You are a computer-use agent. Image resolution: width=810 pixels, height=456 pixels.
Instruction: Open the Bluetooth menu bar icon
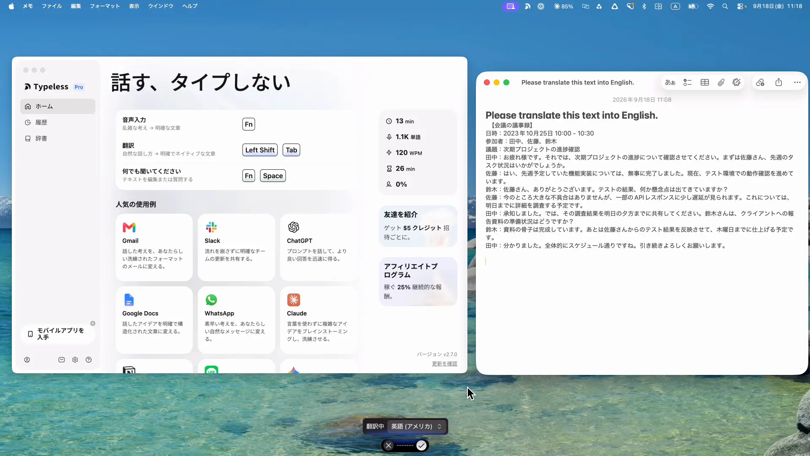[644, 6]
